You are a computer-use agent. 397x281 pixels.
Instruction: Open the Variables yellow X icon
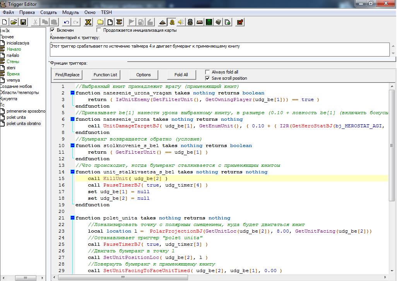[x=88, y=22]
